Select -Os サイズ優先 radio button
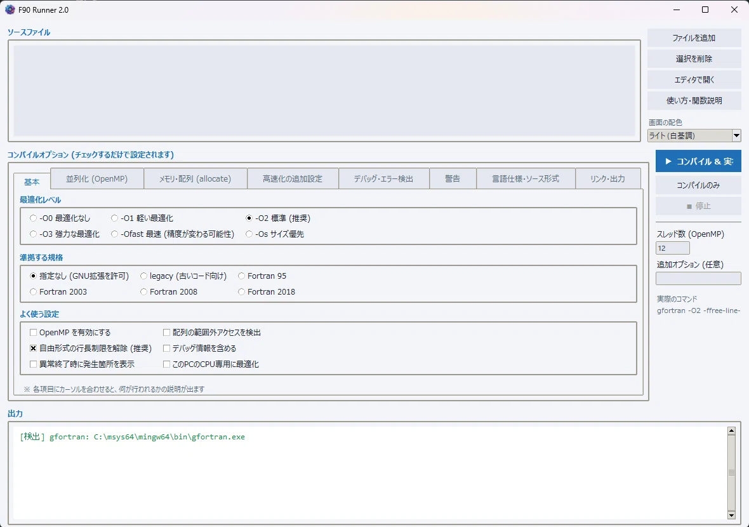 point(275,234)
